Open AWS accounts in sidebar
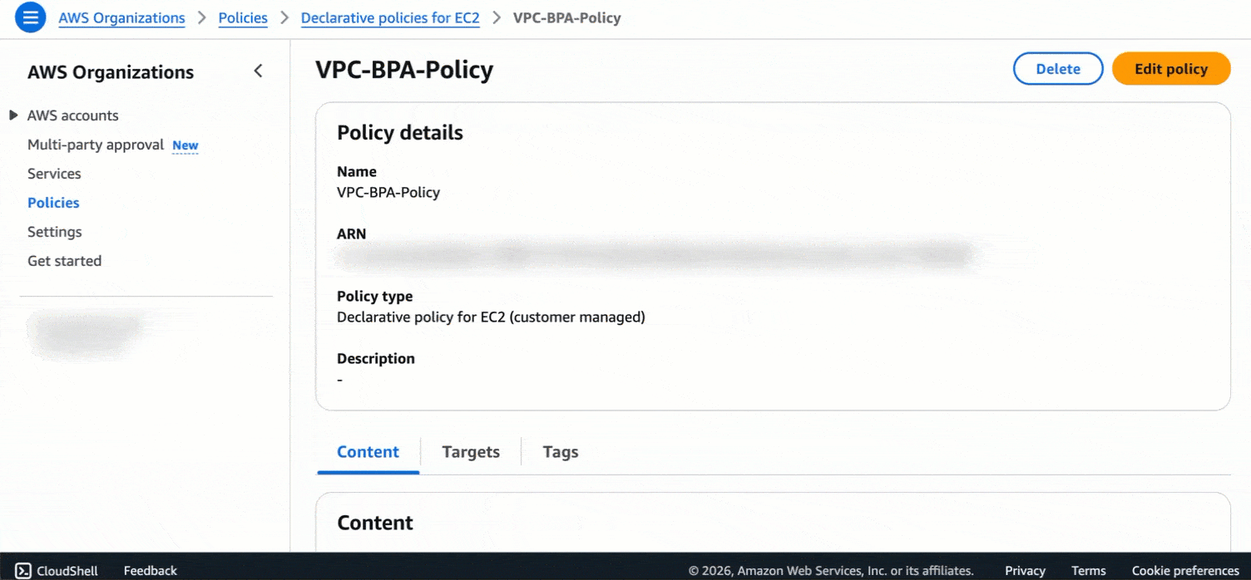Screen dimensions: 1251x580 (73, 116)
